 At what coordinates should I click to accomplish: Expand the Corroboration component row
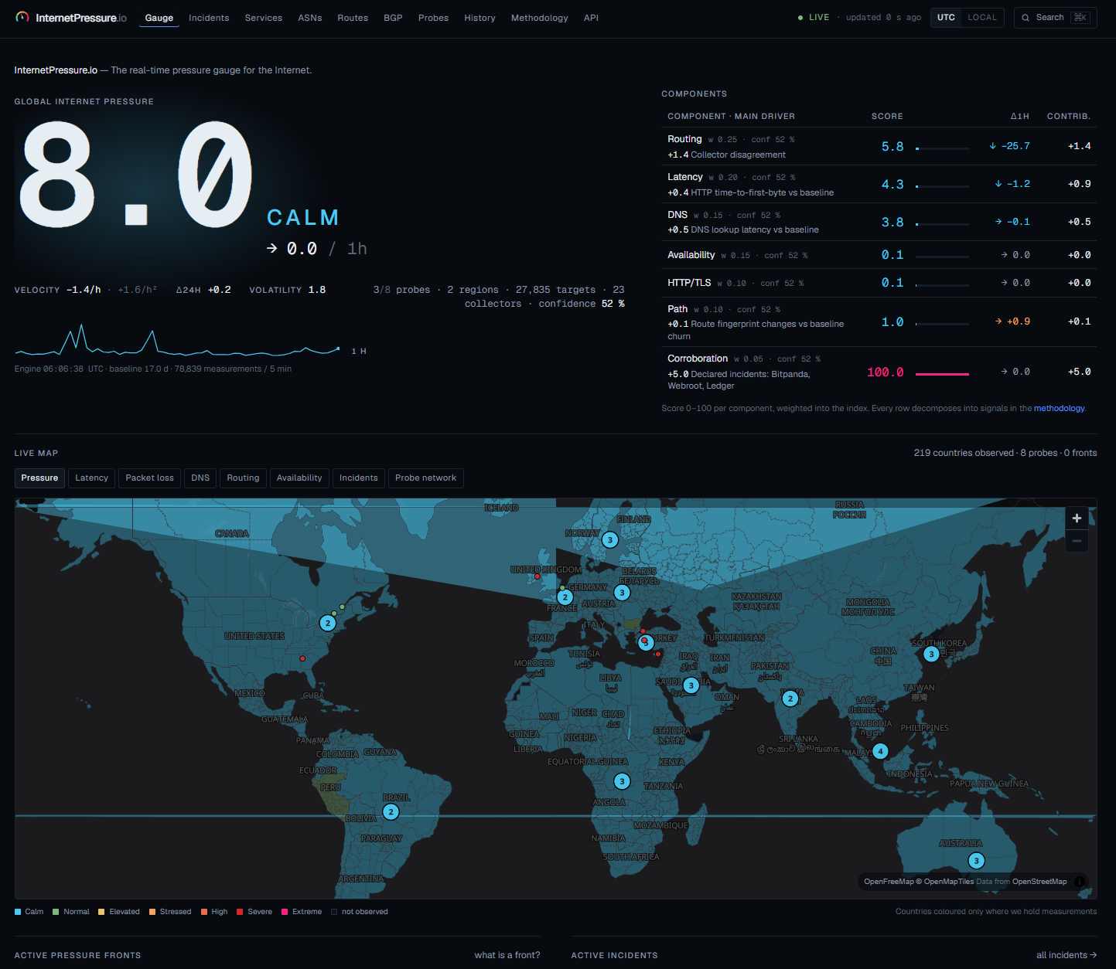pos(879,372)
